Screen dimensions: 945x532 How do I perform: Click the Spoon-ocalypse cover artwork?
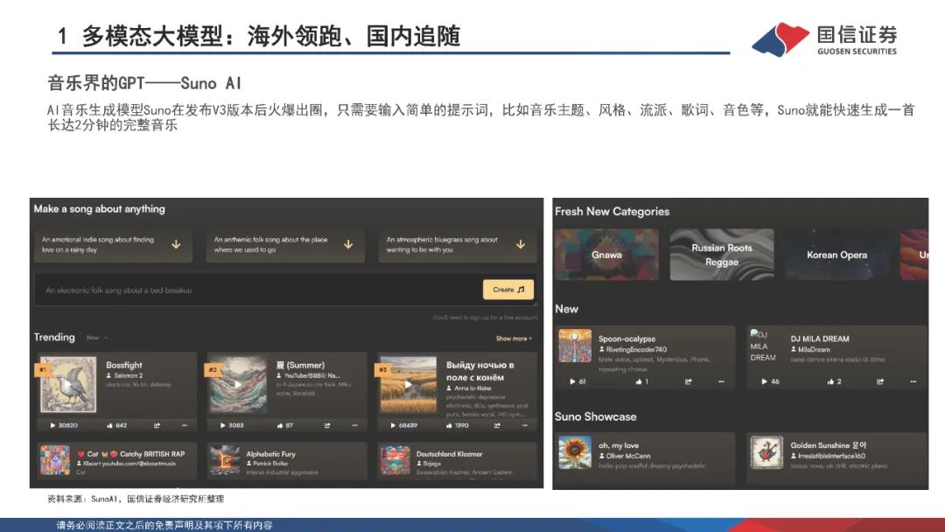tap(575, 346)
